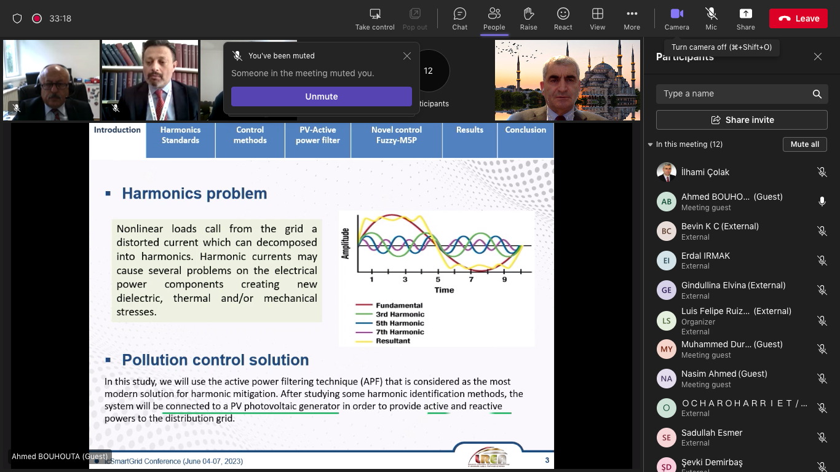Share your screen content
The height and width of the screenshot is (472, 840).
coord(745,18)
